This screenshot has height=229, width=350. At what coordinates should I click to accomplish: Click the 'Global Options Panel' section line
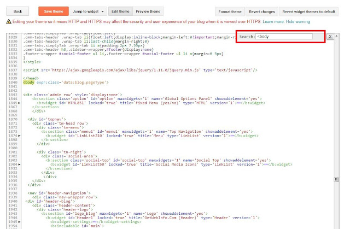tap(147, 99)
